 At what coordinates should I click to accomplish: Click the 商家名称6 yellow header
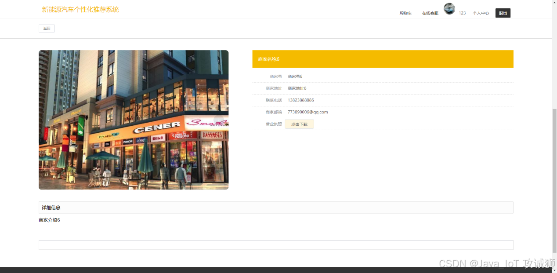[383, 59]
